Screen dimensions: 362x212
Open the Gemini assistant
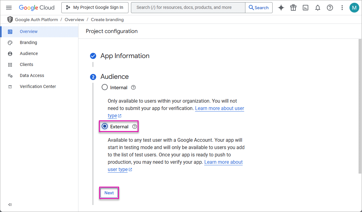coord(281,7)
